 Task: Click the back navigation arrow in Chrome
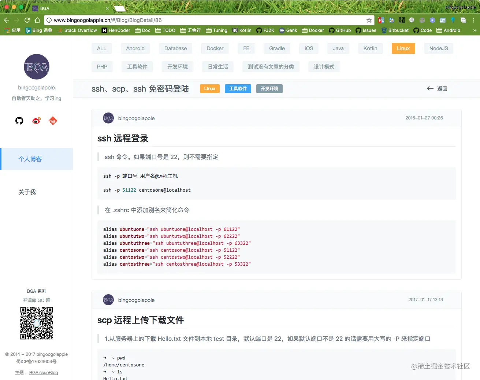click(x=6, y=20)
